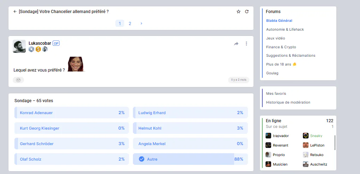Click the En ligne count 122
This screenshot has height=174, width=360.
coord(330,121)
